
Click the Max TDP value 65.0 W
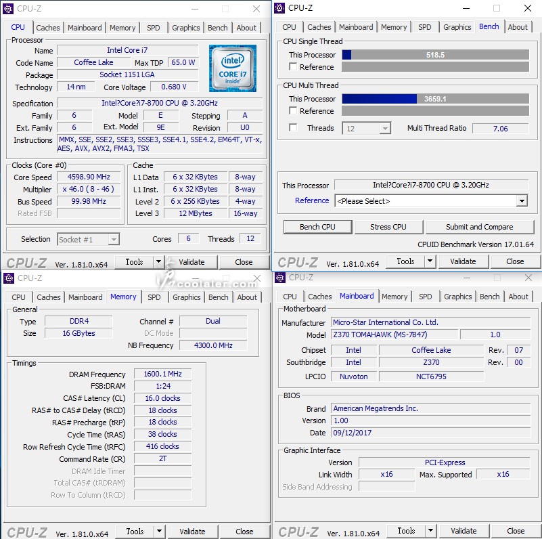tap(183, 62)
